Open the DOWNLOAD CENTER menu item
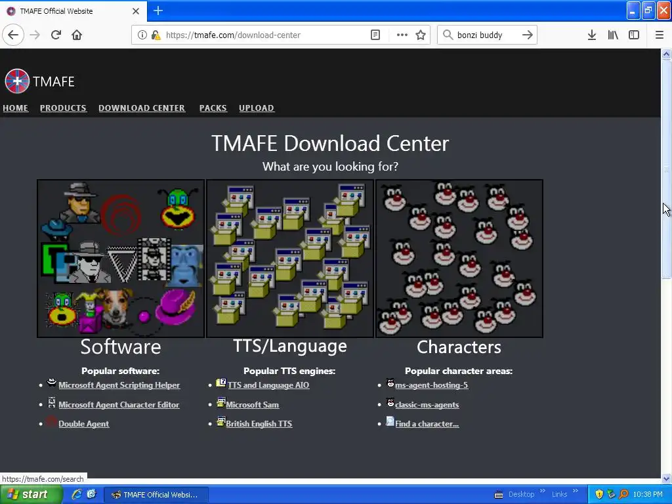Viewport: 672px width, 504px height. (x=142, y=108)
